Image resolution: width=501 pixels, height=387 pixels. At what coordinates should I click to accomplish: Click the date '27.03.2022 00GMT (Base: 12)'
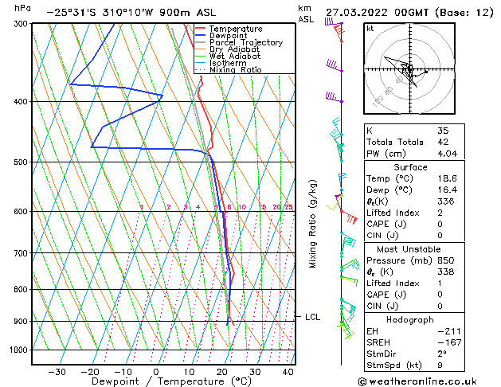click(x=409, y=13)
